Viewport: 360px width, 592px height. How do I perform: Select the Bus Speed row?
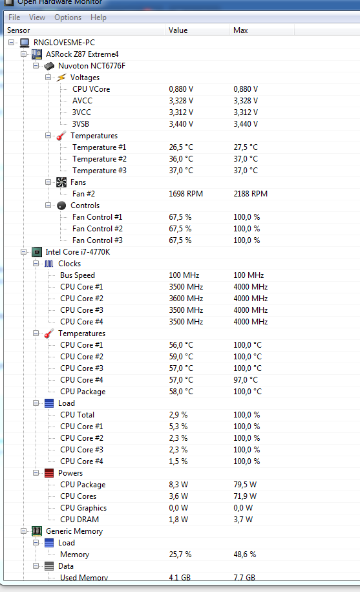click(x=182, y=275)
